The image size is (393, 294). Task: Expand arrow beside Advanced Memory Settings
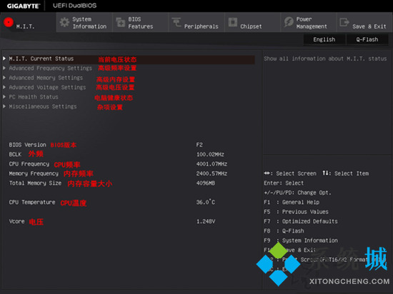pyautogui.click(x=4, y=78)
